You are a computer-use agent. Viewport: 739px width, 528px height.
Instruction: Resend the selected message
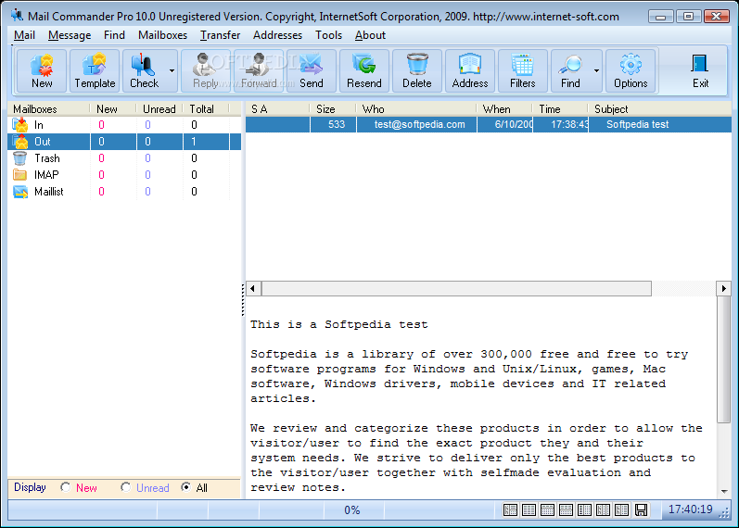click(x=363, y=70)
